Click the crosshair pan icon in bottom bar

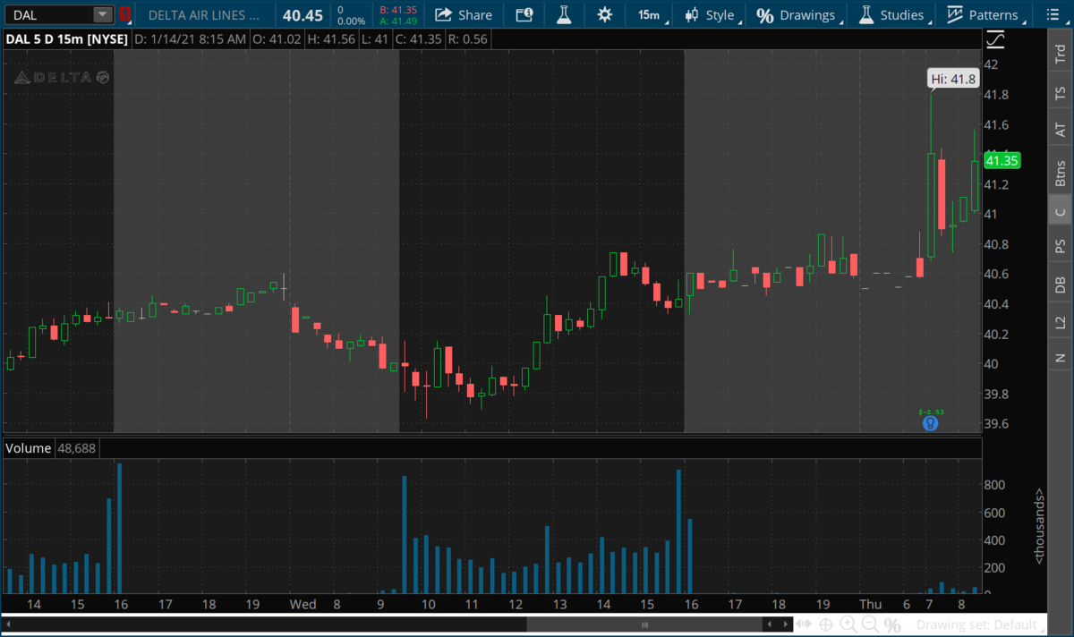pyautogui.click(x=825, y=624)
